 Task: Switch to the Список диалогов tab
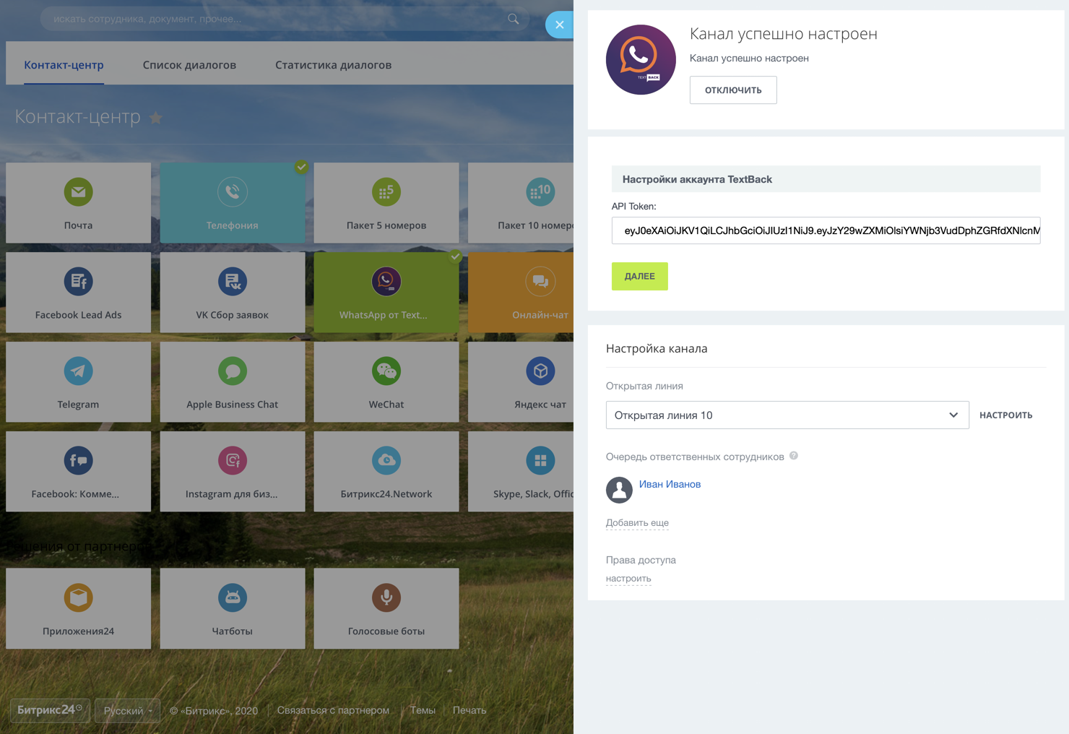[189, 65]
